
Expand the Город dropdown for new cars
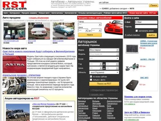[x=90, y=25]
